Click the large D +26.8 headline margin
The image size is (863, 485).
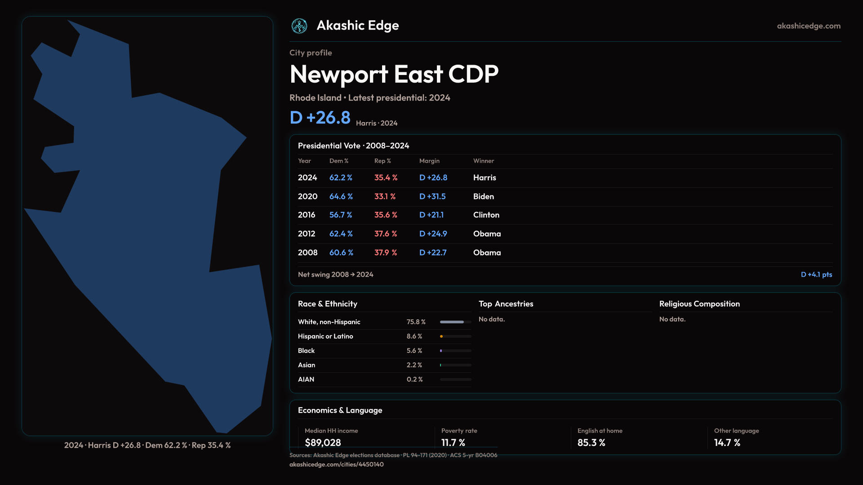[x=320, y=118]
